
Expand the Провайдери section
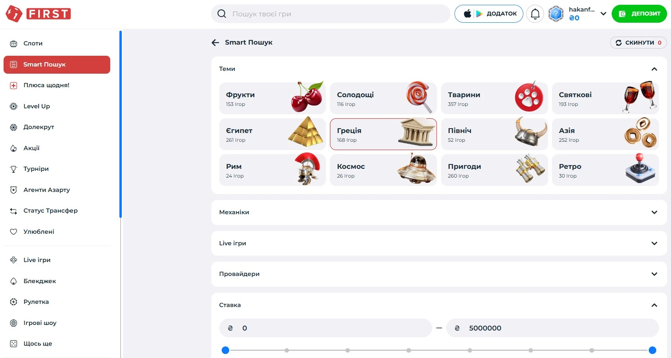(439, 274)
